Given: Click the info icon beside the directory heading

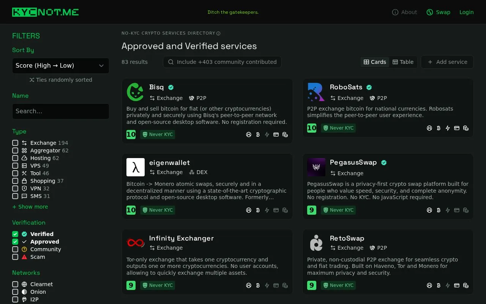Looking at the screenshot, I should click(x=218, y=33).
